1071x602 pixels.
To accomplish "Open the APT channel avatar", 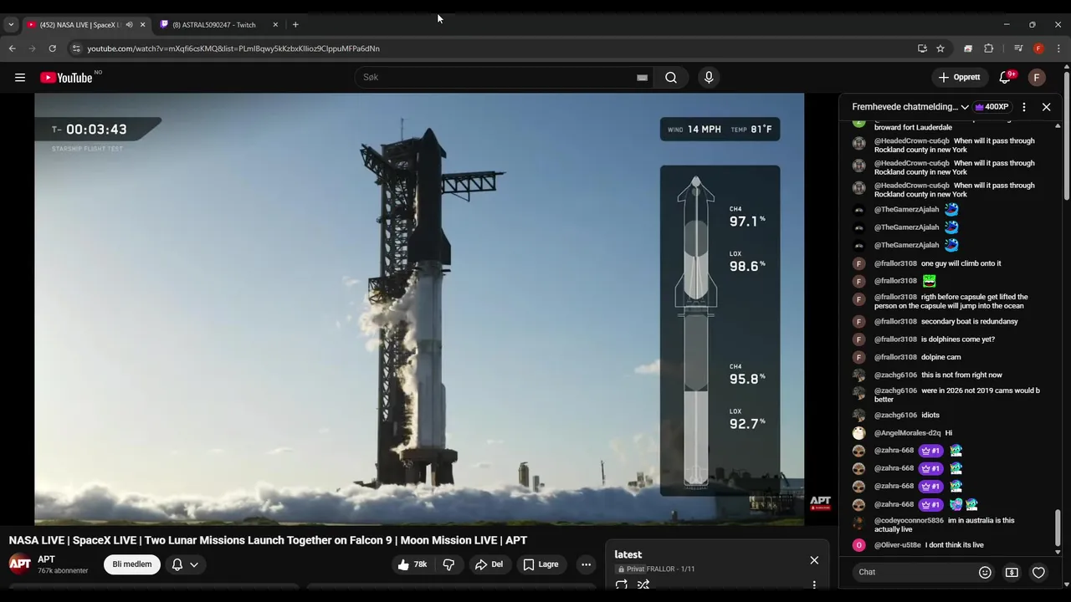I will coord(19,564).
